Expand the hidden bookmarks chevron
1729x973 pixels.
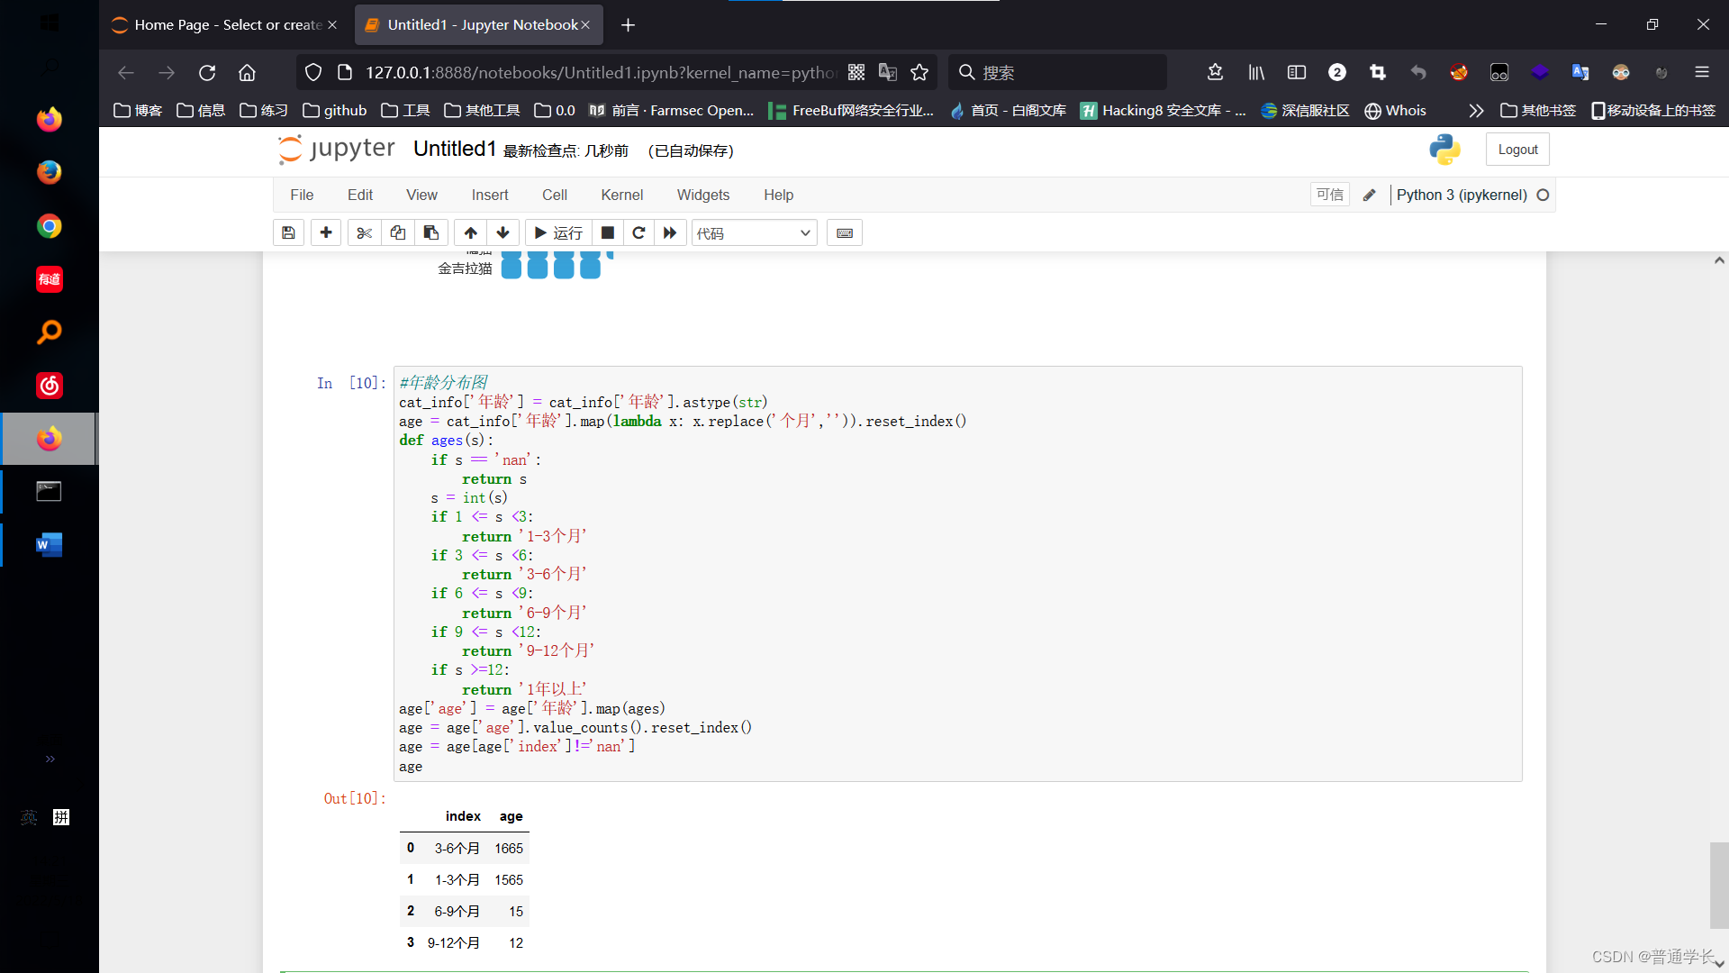[x=1475, y=111]
